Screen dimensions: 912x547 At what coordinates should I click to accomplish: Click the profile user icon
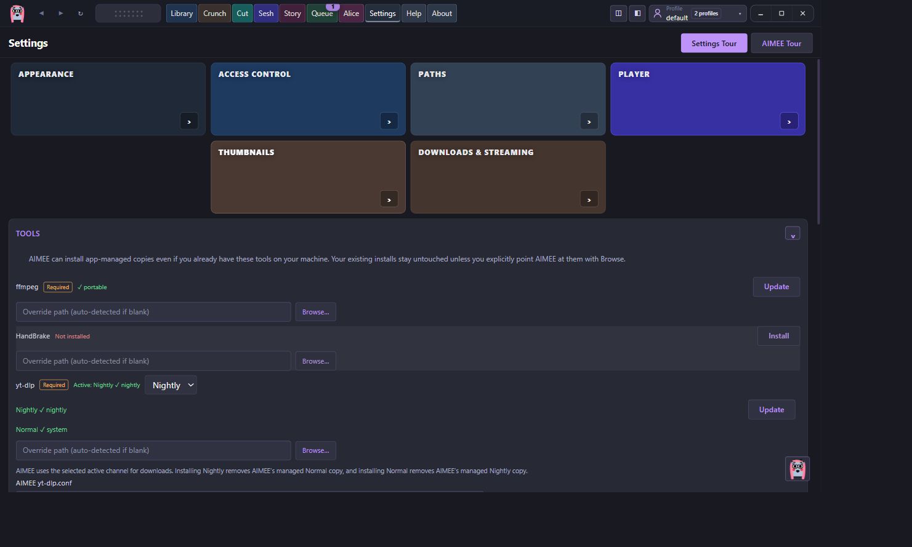click(657, 13)
